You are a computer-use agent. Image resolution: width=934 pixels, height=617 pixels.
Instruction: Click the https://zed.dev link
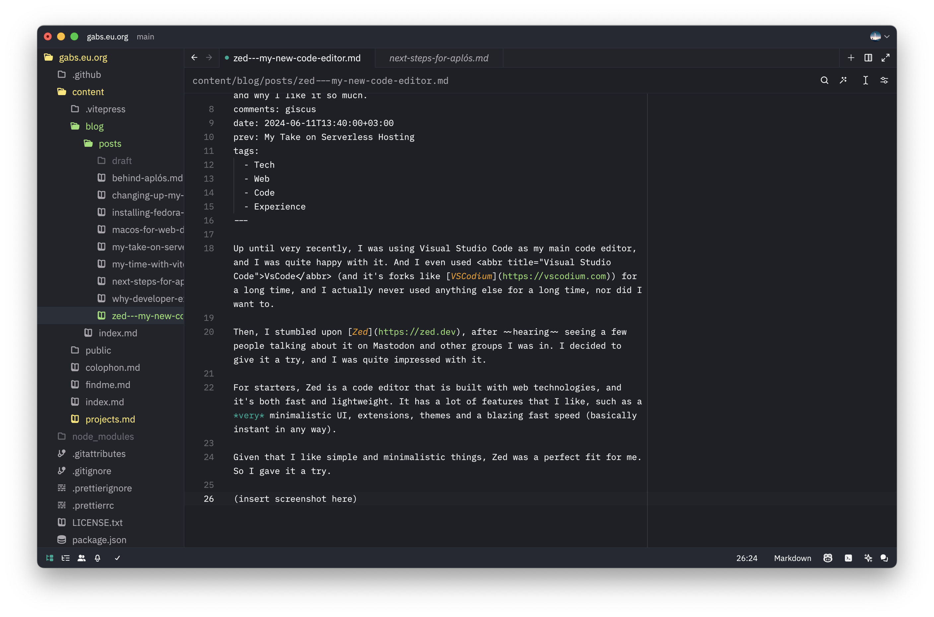[x=417, y=332]
